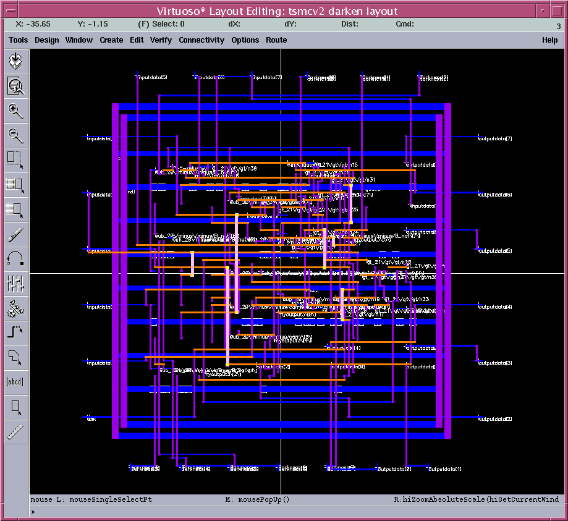Fit the entire layout to the window

pos(15,86)
